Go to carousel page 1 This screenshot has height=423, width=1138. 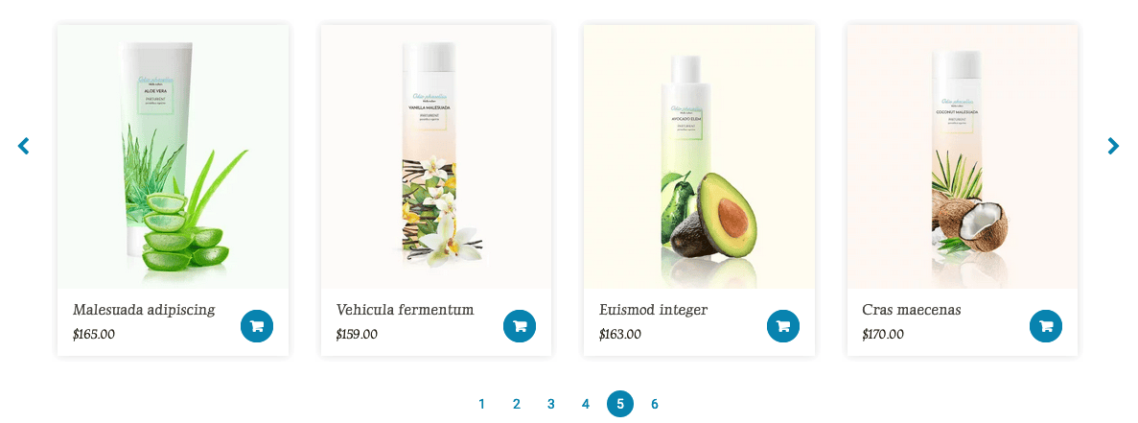pyautogui.click(x=482, y=404)
